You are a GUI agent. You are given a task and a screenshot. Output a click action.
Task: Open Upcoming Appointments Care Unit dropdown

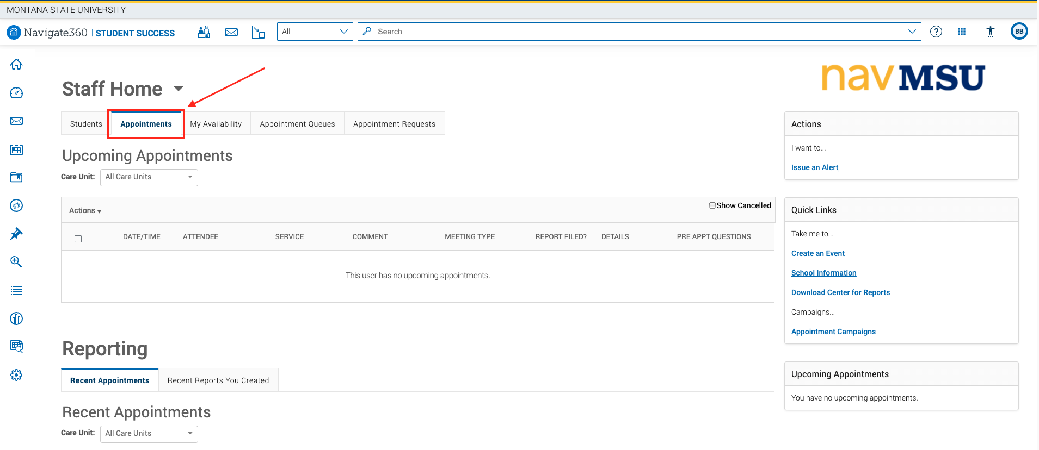(149, 177)
